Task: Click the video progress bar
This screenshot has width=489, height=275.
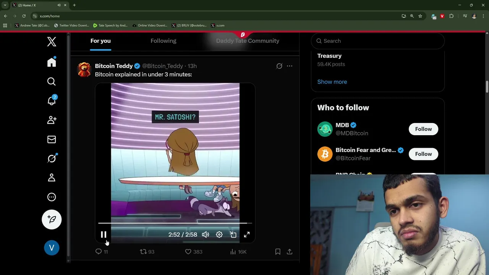Action: point(175,223)
